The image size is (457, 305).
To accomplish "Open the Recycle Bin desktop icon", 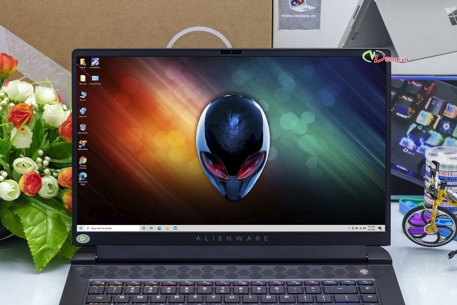I will (x=83, y=129).
